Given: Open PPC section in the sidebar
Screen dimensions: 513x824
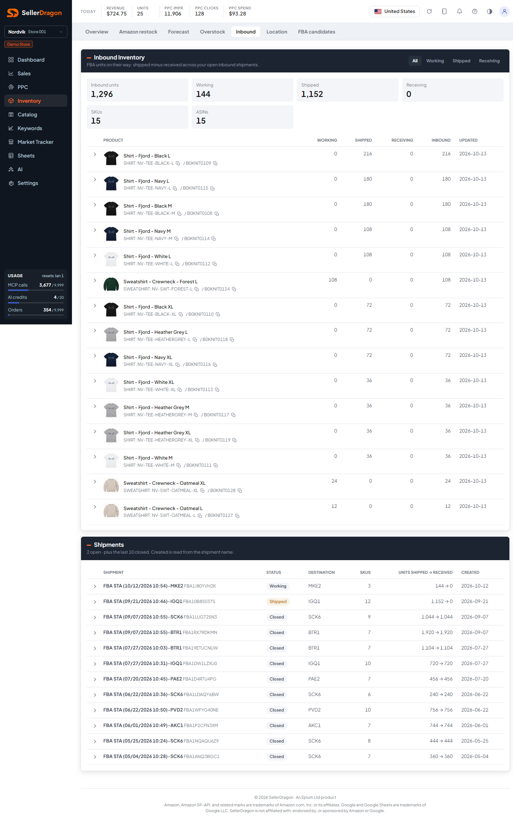Looking at the screenshot, I should click(36, 87).
